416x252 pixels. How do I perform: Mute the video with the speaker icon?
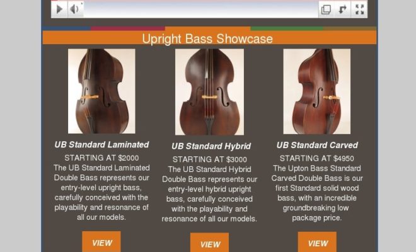tap(76, 9)
